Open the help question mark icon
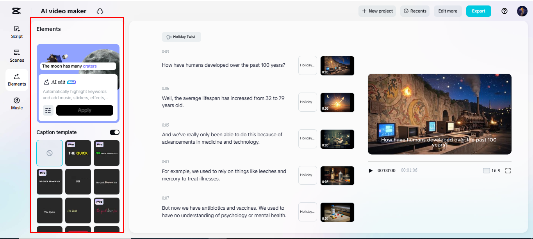The height and width of the screenshot is (239, 533). tap(504, 11)
